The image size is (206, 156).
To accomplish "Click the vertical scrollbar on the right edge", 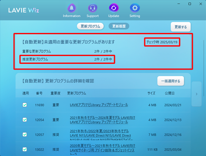I will pos(204,69).
